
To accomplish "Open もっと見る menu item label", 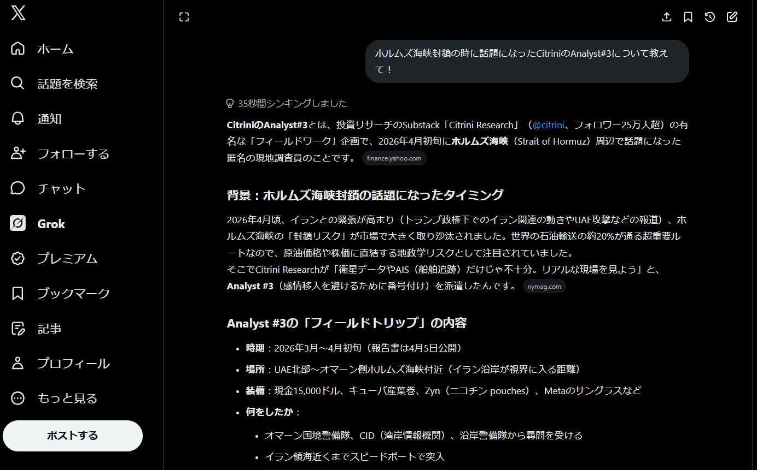I will pyautogui.click(x=67, y=398).
